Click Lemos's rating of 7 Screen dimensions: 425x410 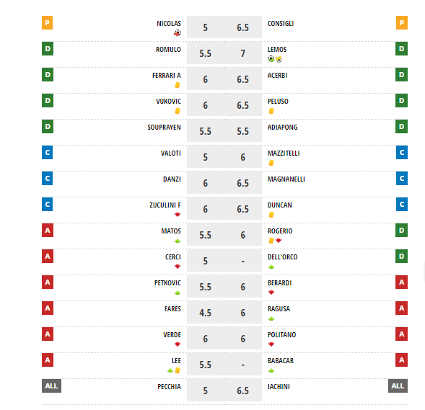(243, 53)
